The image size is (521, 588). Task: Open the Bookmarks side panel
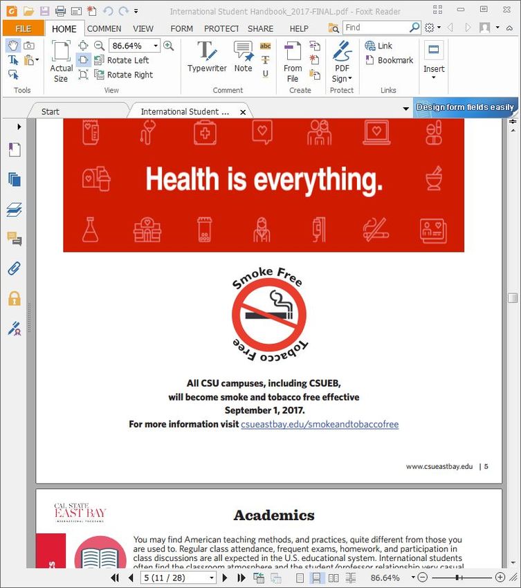tap(15, 149)
